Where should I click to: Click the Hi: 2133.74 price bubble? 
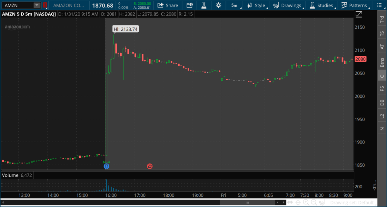[126, 29]
